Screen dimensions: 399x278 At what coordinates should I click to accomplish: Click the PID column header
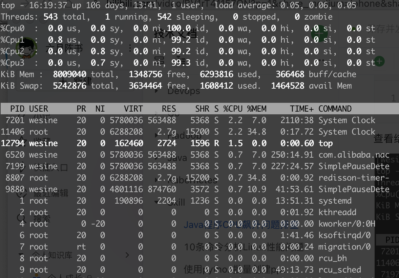(17, 109)
